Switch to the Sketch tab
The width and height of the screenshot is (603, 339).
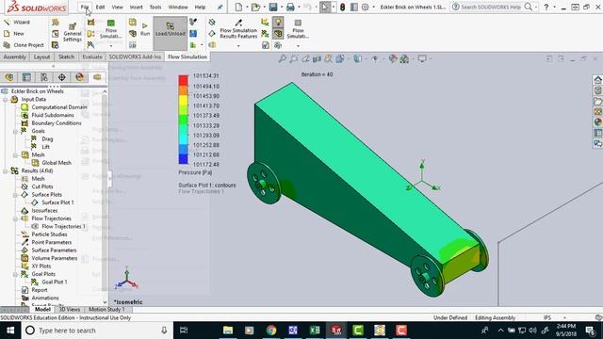click(x=67, y=56)
